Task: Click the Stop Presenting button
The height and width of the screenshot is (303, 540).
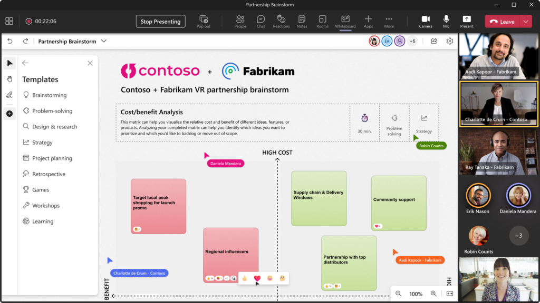Action: point(160,21)
